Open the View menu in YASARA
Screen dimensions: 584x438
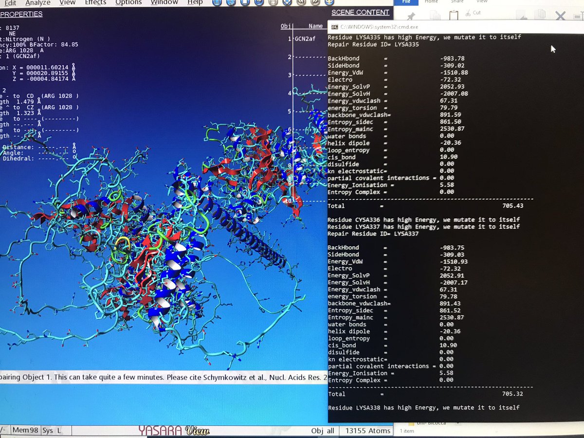pos(67,2)
